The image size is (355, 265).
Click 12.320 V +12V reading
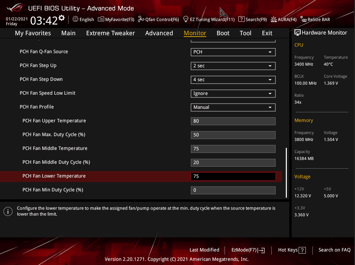[302, 196]
